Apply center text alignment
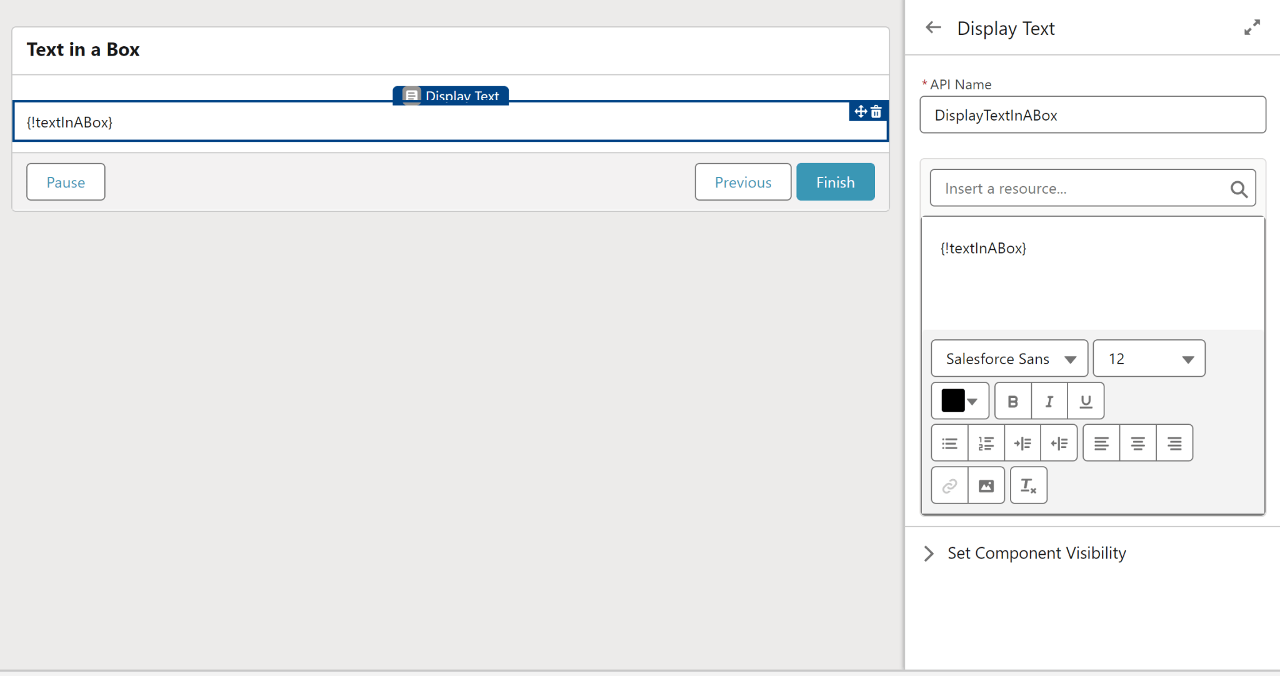The width and height of the screenshot is (1280, 676). click(x=1137, y=442)
